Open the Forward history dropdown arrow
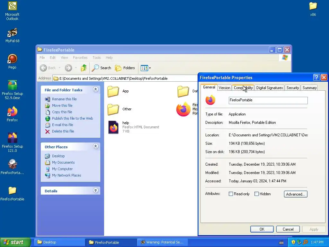 point(76,68)
